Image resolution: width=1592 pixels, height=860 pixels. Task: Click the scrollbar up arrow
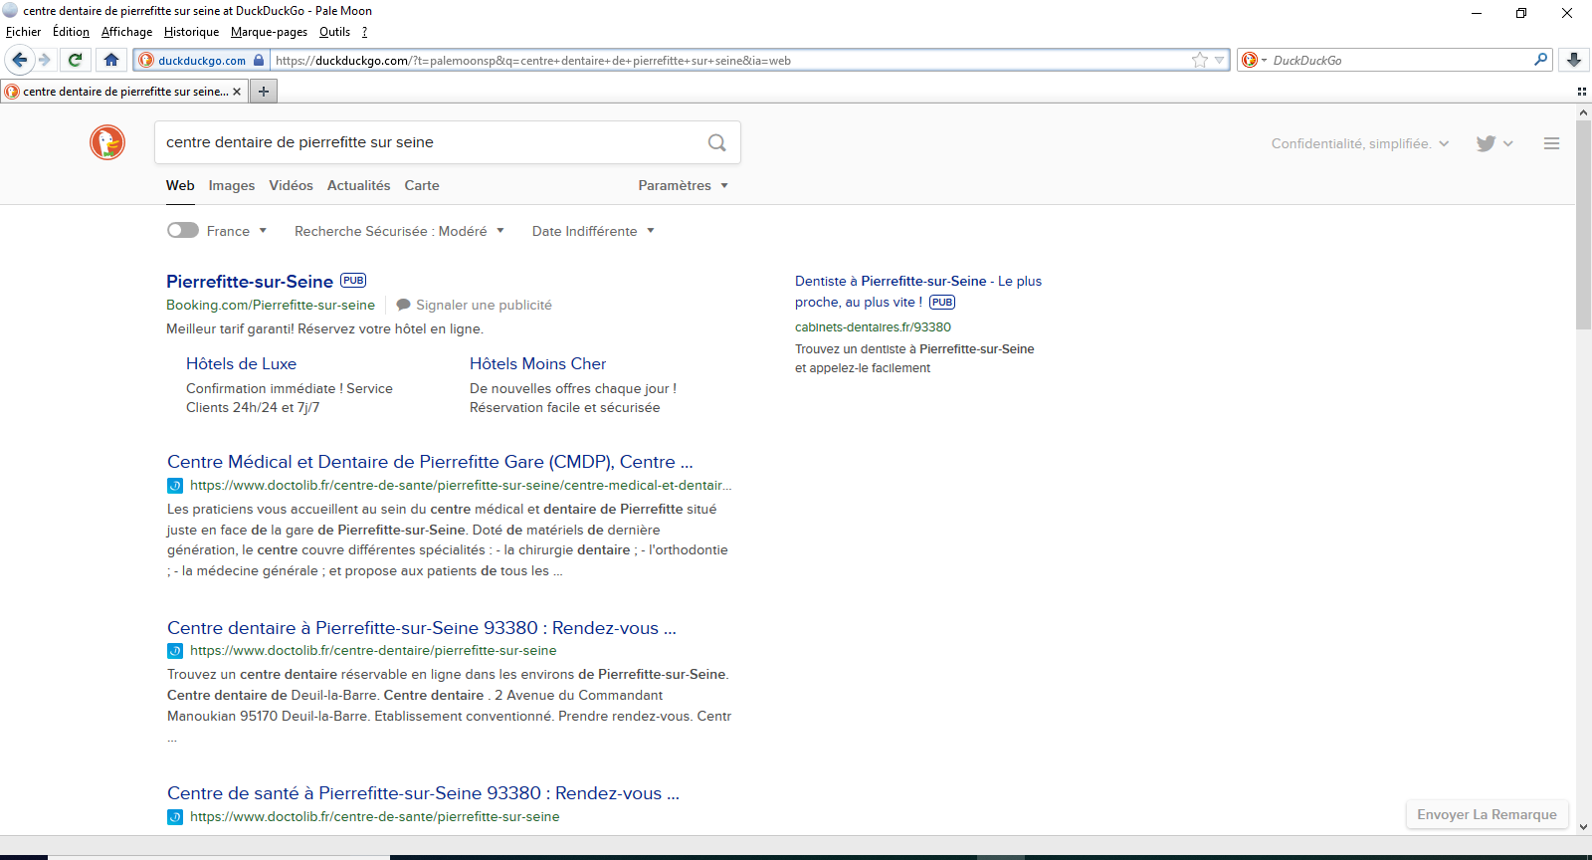click(x=1583, y=112)
